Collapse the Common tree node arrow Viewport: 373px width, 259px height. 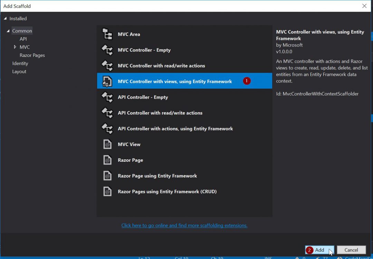(8, 31)
